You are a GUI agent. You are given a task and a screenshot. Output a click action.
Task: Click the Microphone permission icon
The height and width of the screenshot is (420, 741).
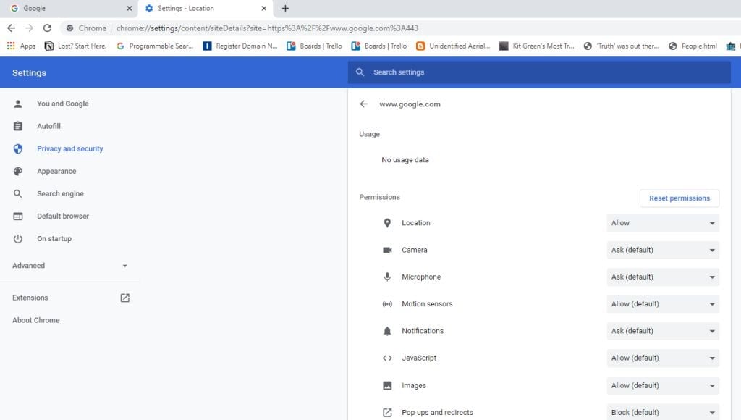[387, 277]
